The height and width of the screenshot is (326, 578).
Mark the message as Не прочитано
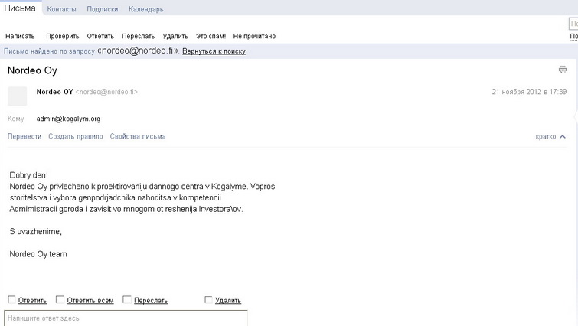[x=254, y=36]
